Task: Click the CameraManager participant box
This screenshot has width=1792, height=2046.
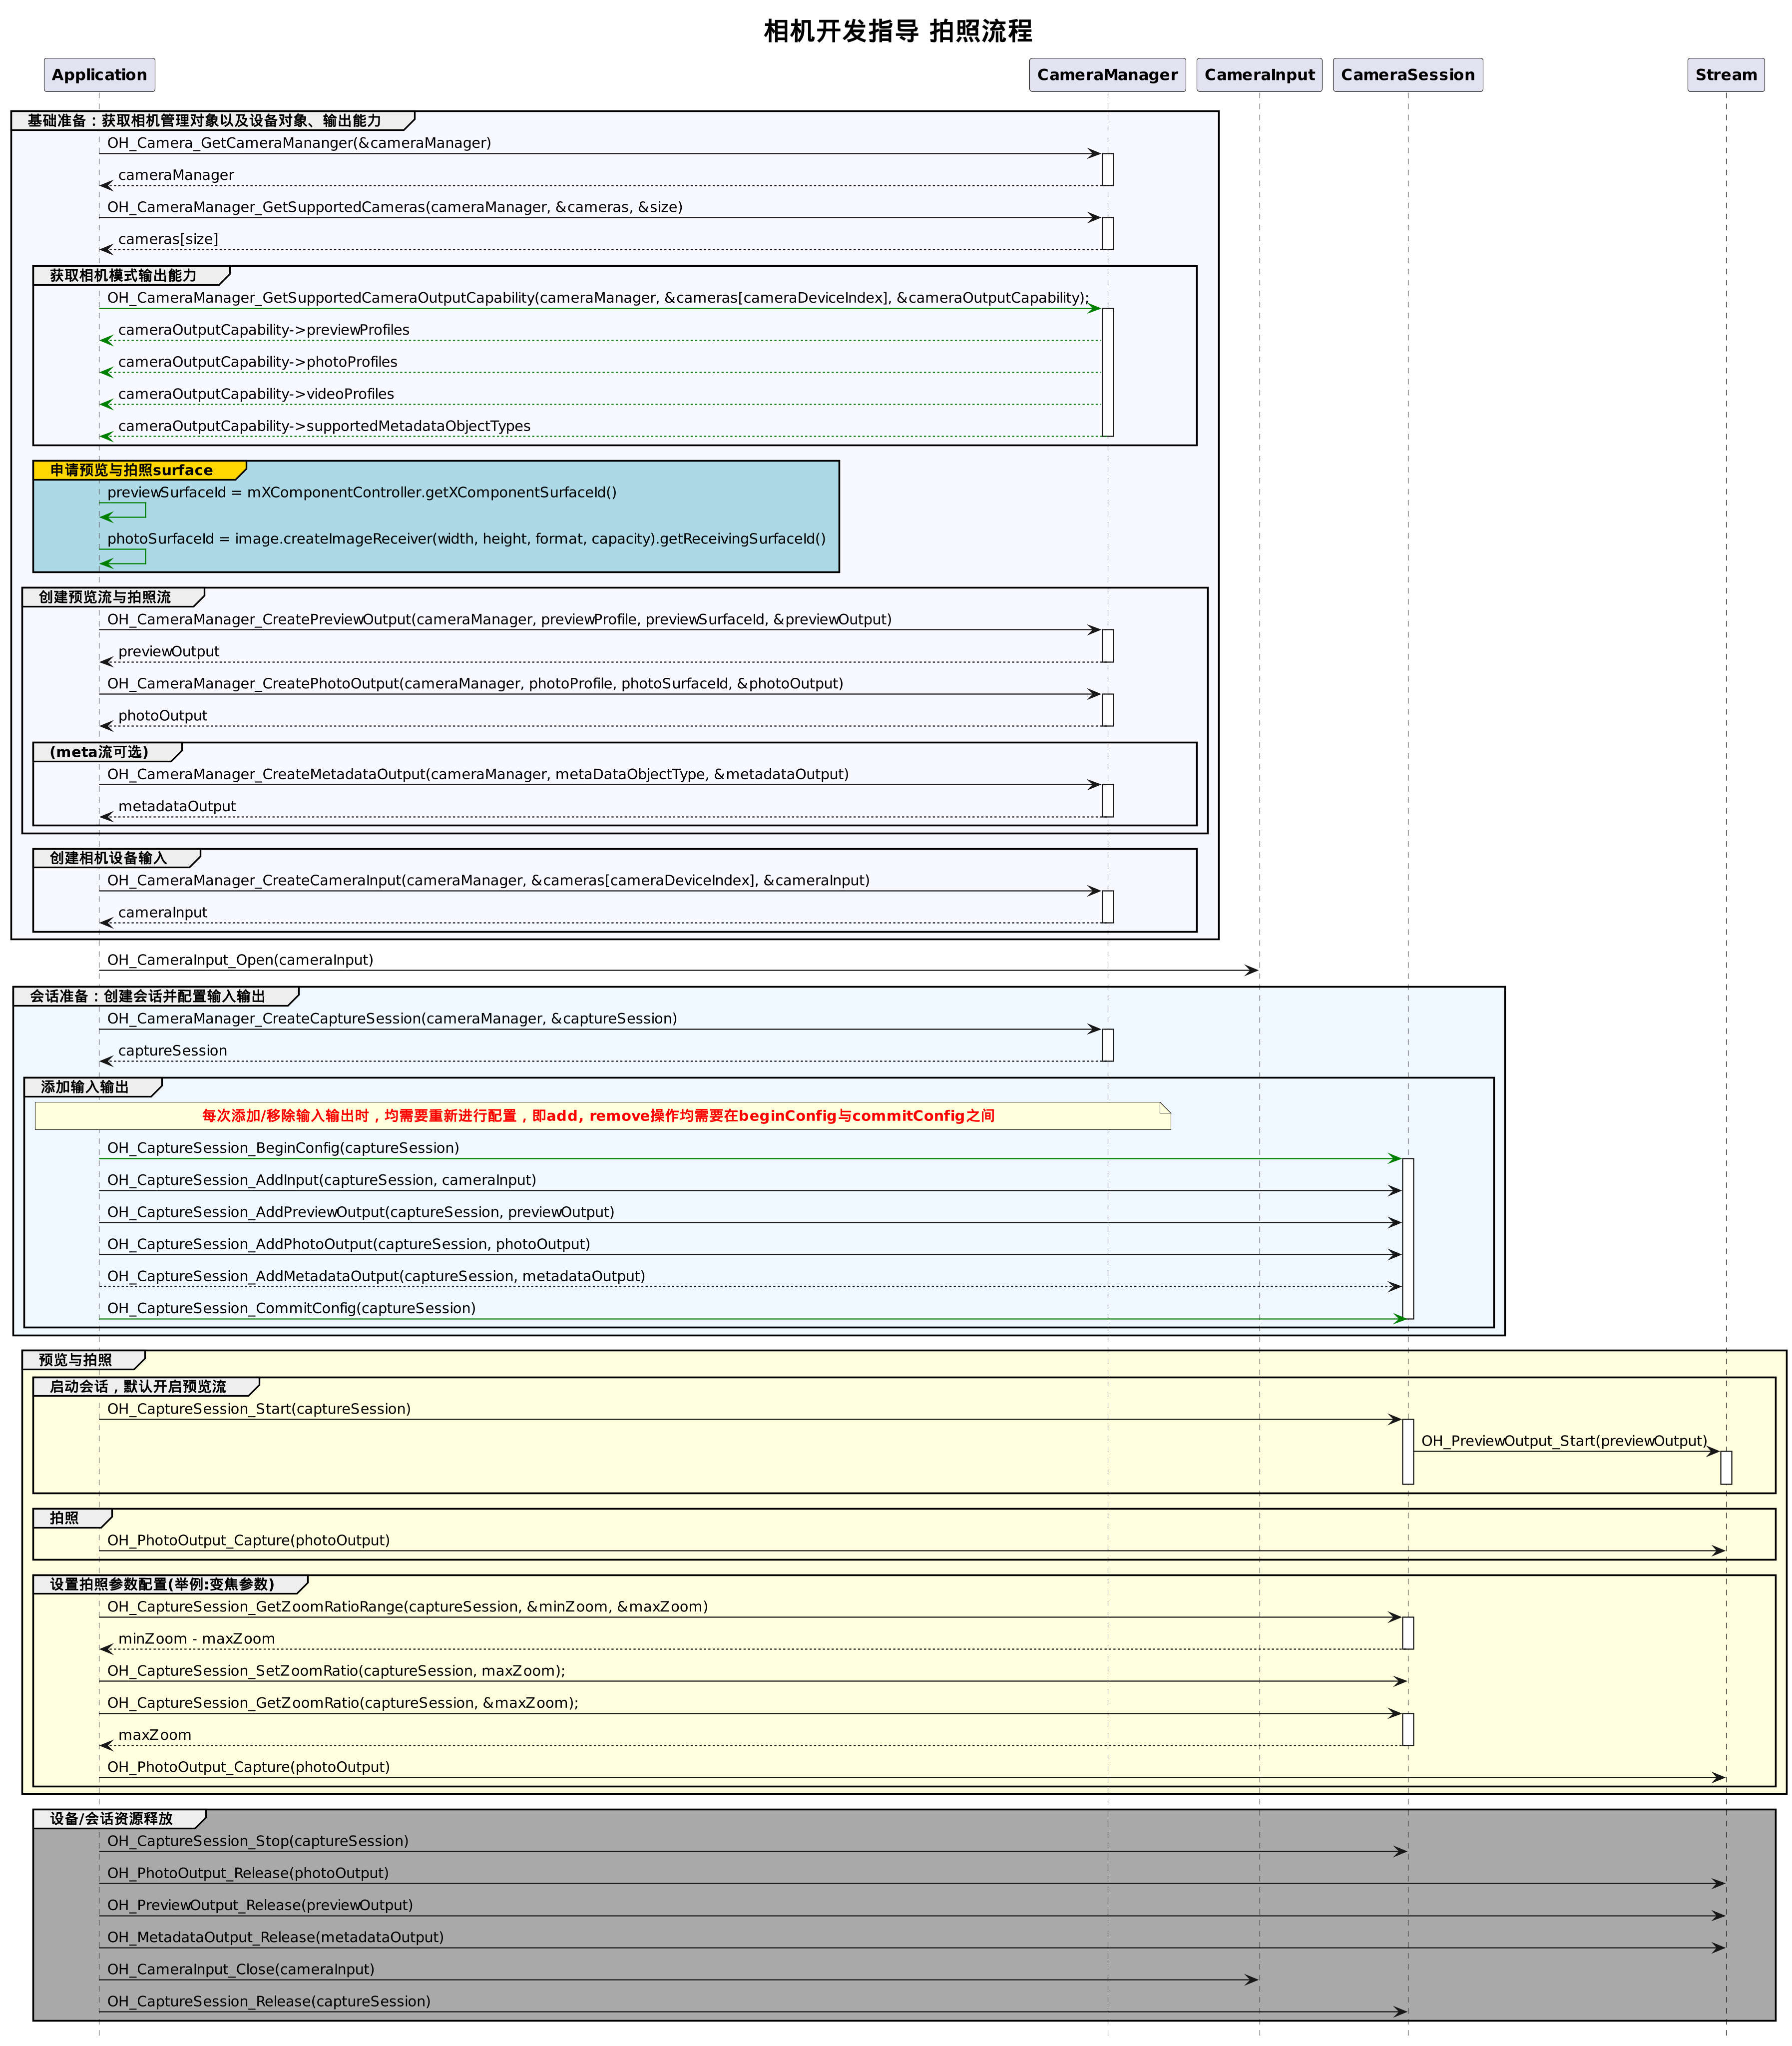Action: pos(1107,75)
